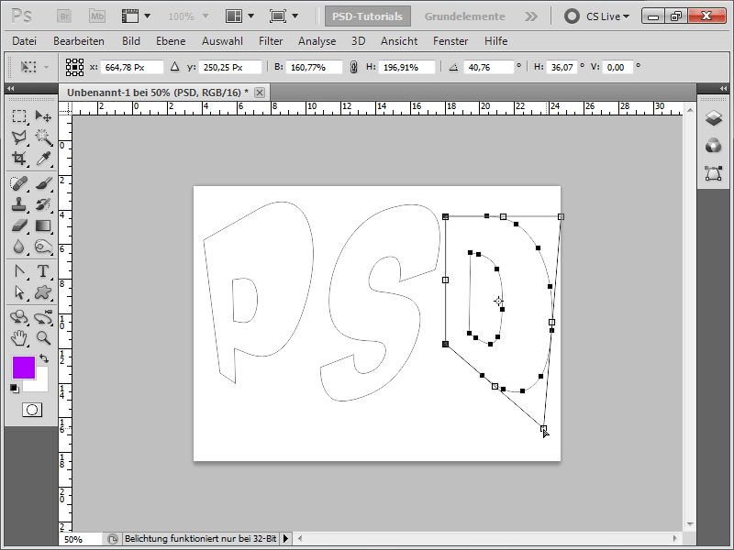
Task: Edit the 50% zoom field in status bar
Action: (x=80, y=539)
